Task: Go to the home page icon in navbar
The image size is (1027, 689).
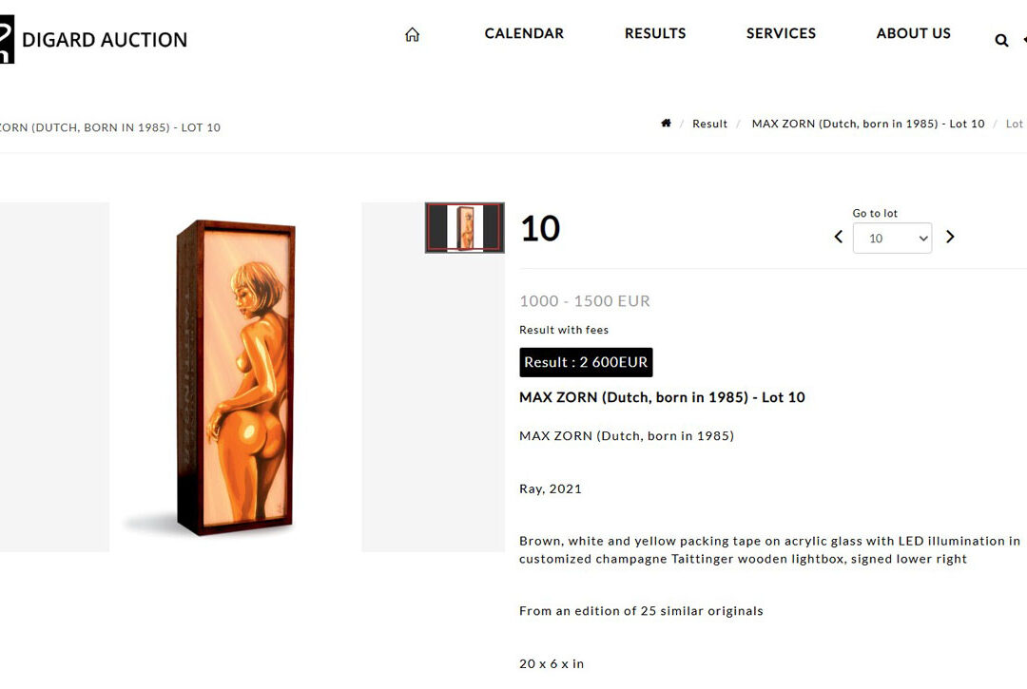Action: [x=412, y=34]
